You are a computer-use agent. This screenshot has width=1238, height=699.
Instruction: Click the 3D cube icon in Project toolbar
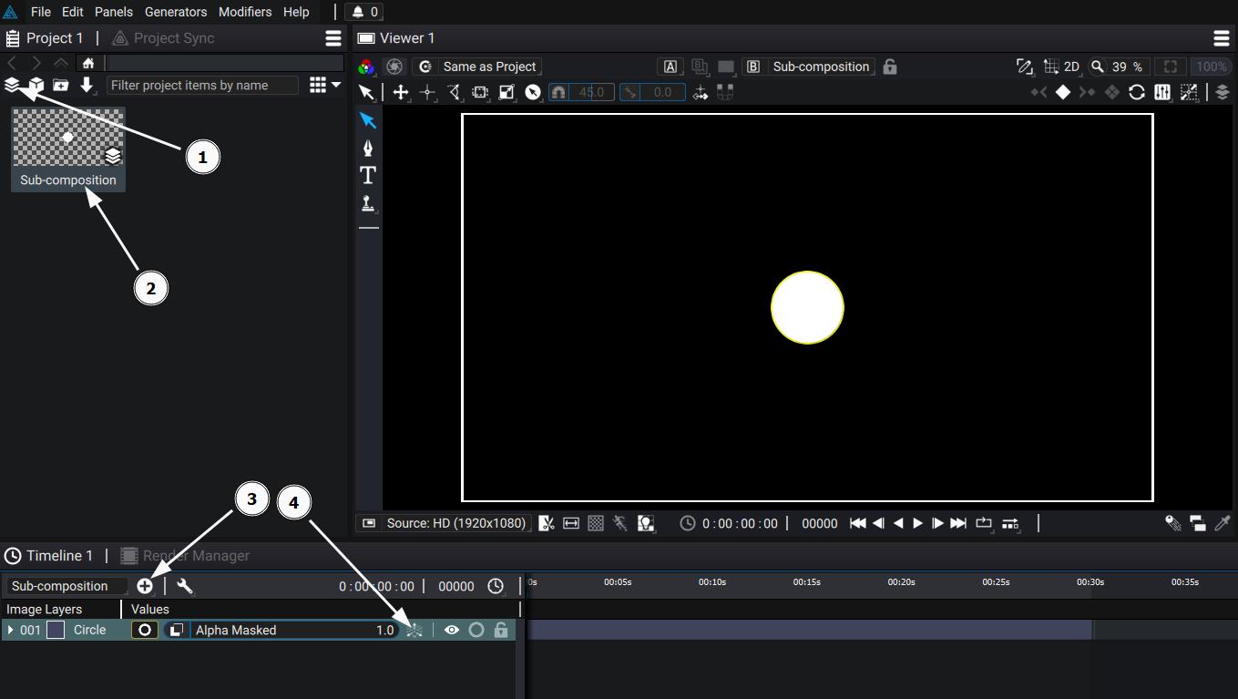pyautogui.click(x=36, y=85)
